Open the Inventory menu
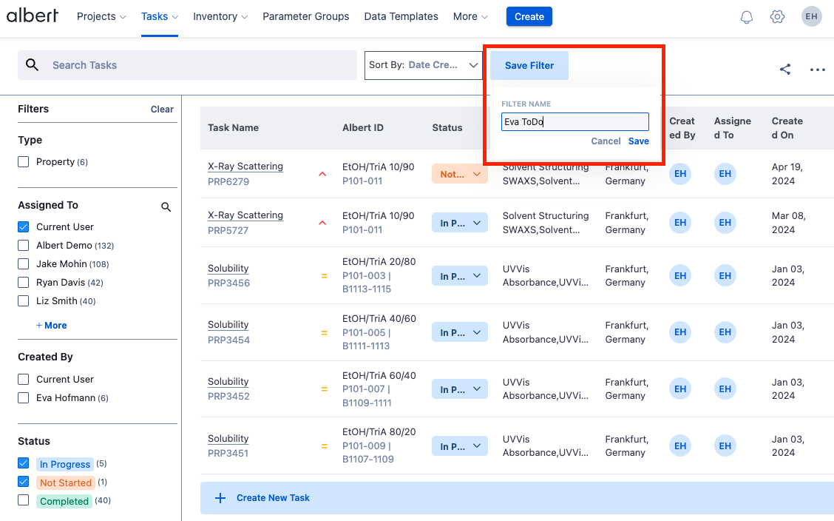Viewport: 834px width, 521px height. pyautogui.click(x=220, y=16)
